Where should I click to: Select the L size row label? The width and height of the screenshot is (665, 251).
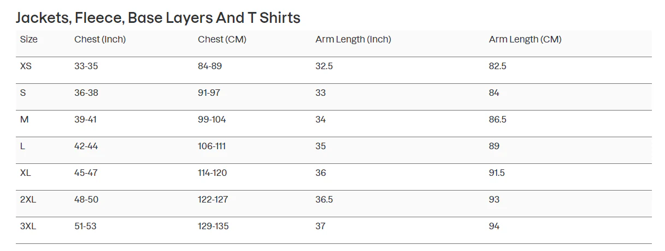point(22,146)
